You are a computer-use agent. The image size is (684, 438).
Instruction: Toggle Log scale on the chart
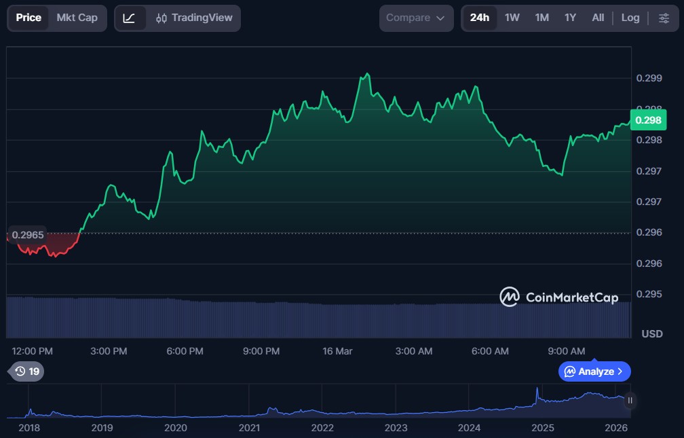630,18
